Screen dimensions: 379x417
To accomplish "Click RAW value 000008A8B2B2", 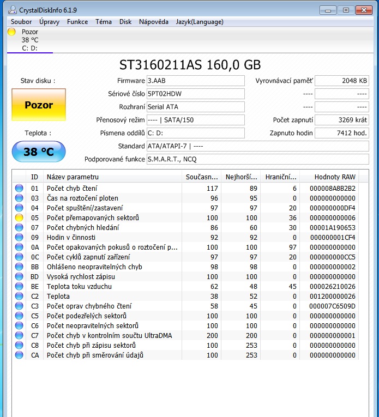I will [x=333, y=188].
